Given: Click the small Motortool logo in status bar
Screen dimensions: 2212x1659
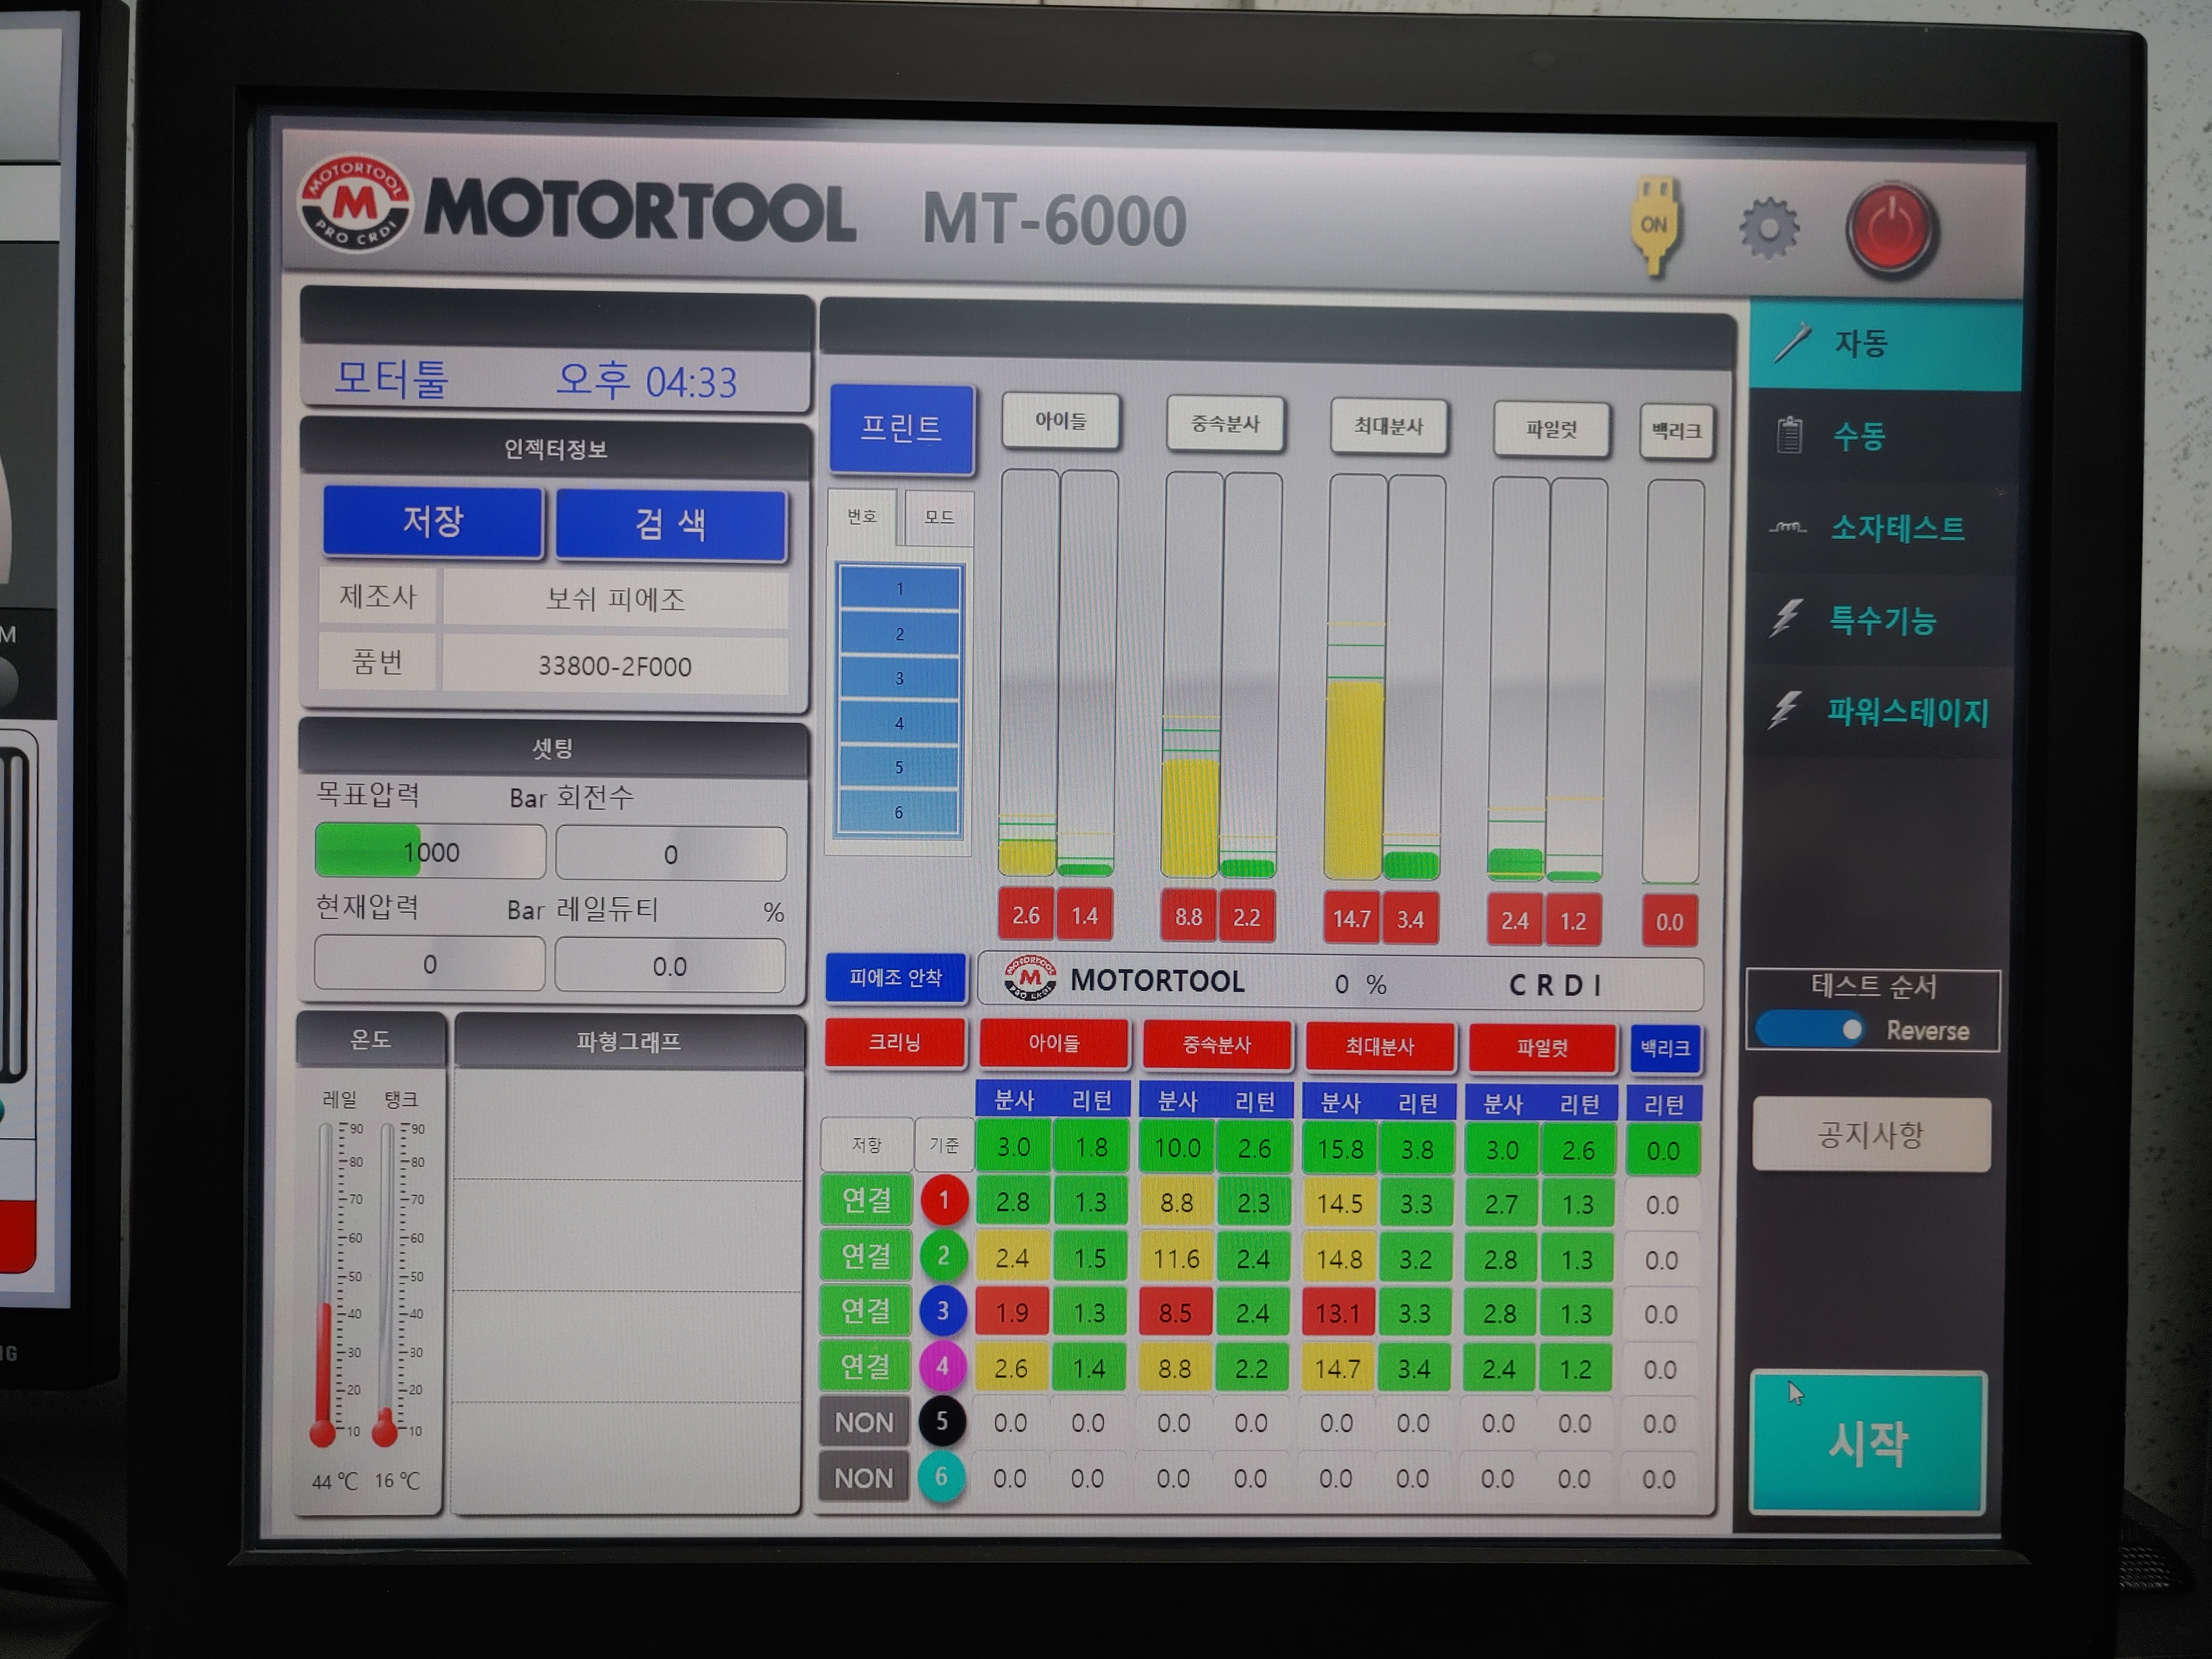Looking at the screenshot, I should click(x=1030, y=979).
